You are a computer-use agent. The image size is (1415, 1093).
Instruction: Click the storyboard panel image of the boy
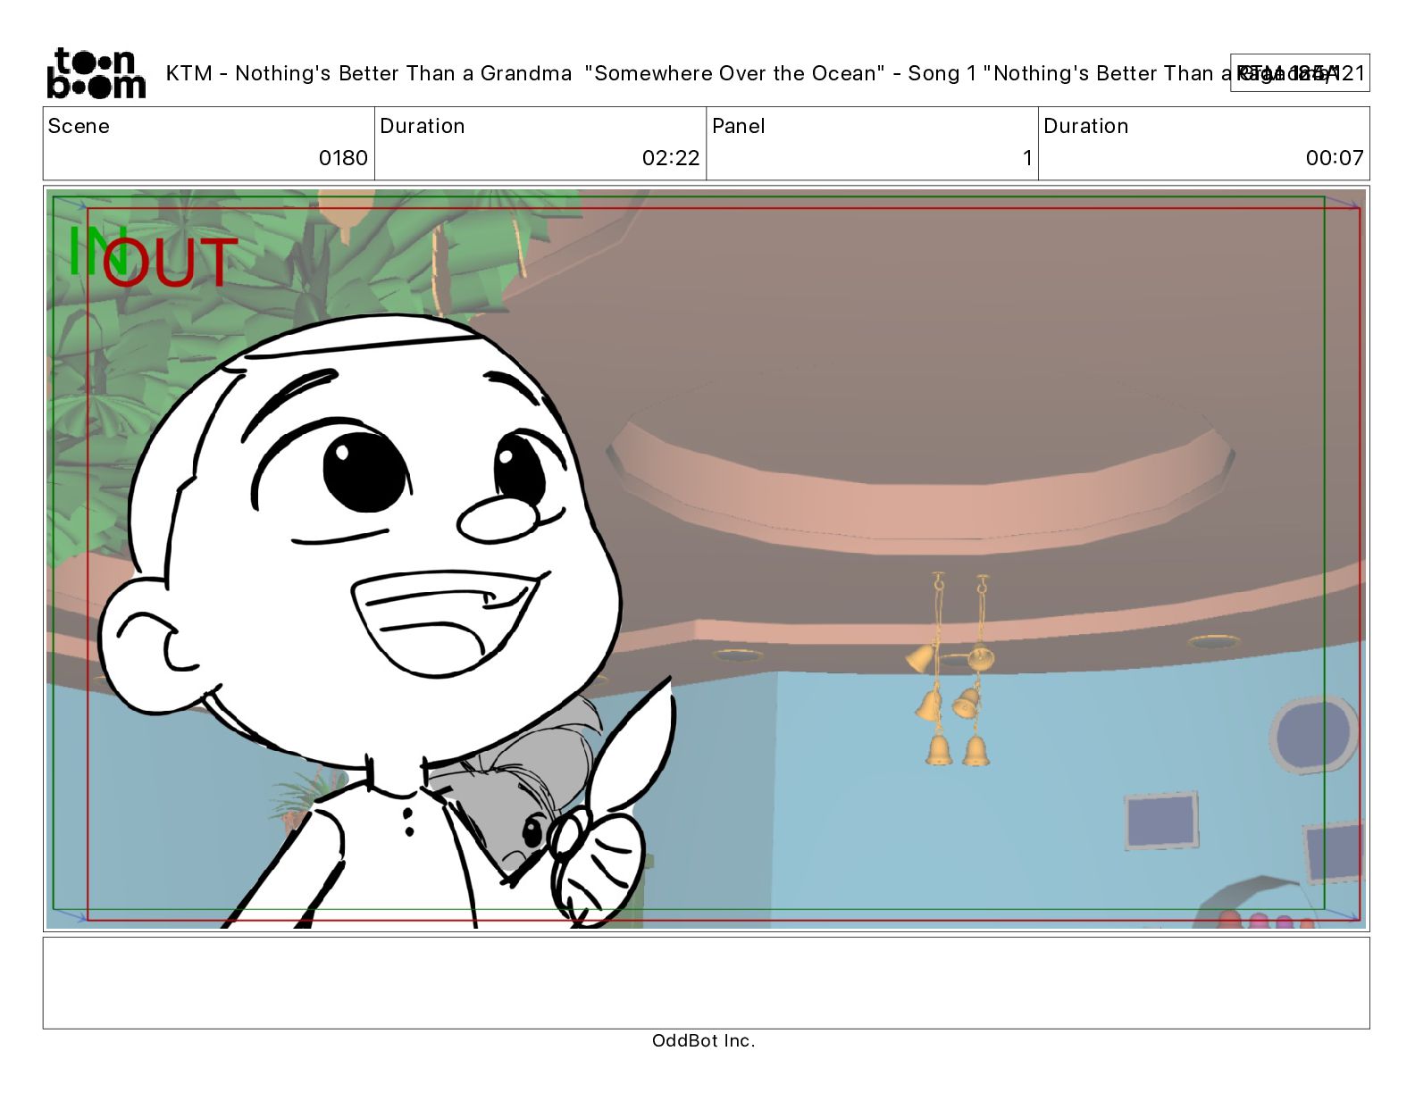pos(706,559)
